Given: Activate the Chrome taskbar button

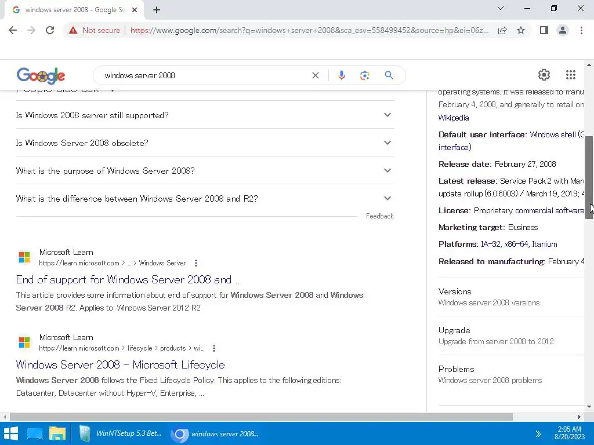Looking at the screenshot, I should coord(216,433).
